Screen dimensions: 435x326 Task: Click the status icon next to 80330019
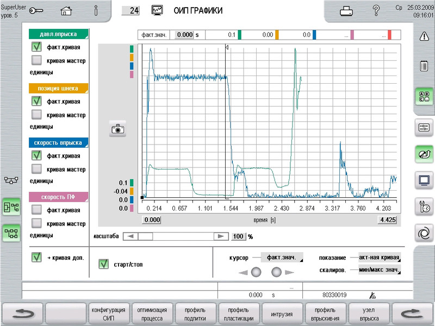(x=372, y=296)
